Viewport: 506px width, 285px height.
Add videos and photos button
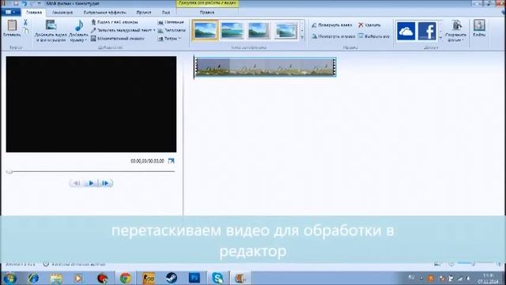(51, 31)
